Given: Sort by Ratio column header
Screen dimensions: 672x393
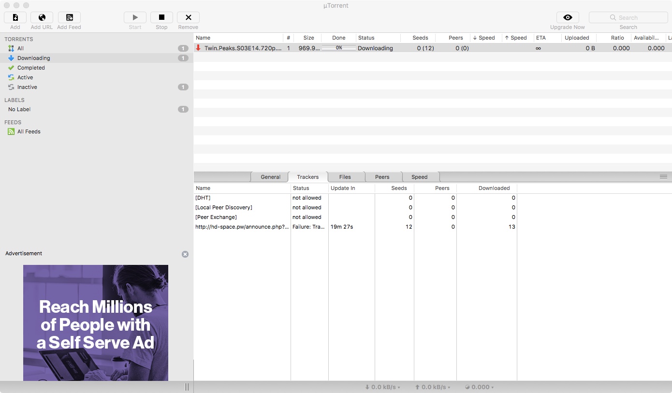Looking at the screenshot, I should [614, 38].
